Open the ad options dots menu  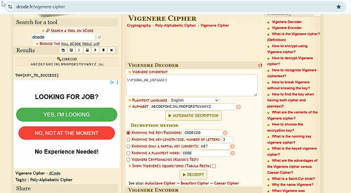pos(117,83)
